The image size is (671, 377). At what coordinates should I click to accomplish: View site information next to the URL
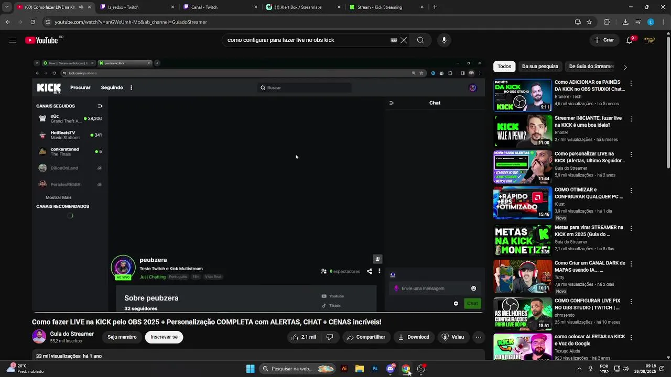pyautogui.click(x=48, y=22)
